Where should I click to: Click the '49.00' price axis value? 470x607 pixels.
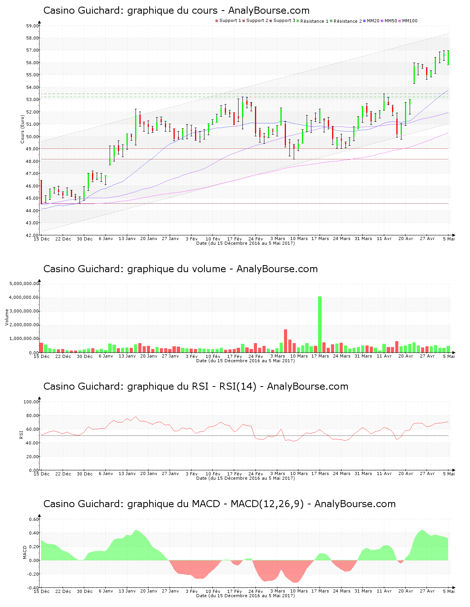click(x=33, y=149)
